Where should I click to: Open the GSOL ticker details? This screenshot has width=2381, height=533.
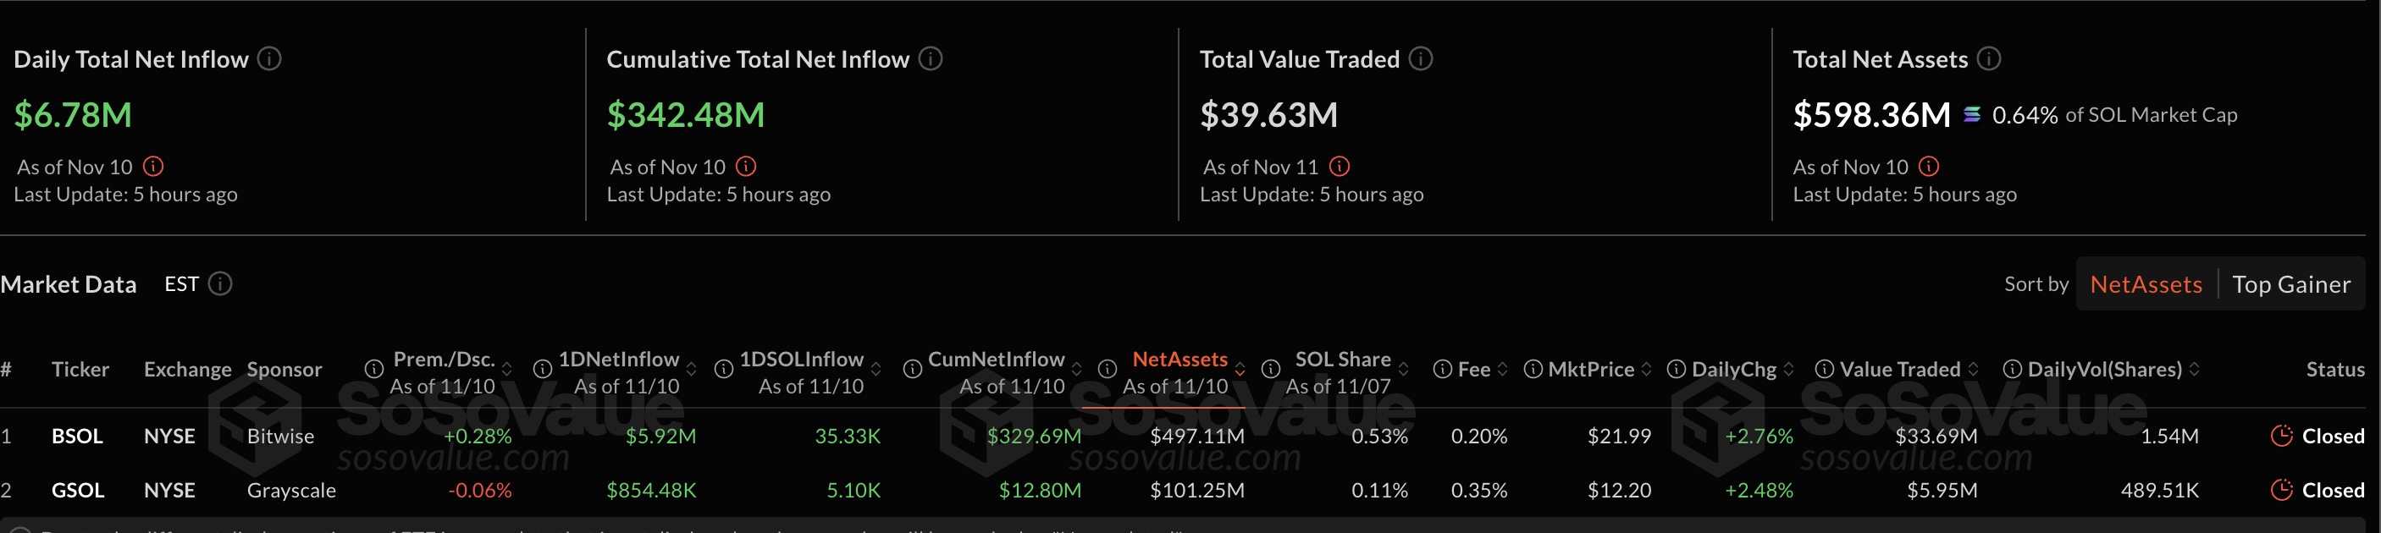[x=78, y=491]
